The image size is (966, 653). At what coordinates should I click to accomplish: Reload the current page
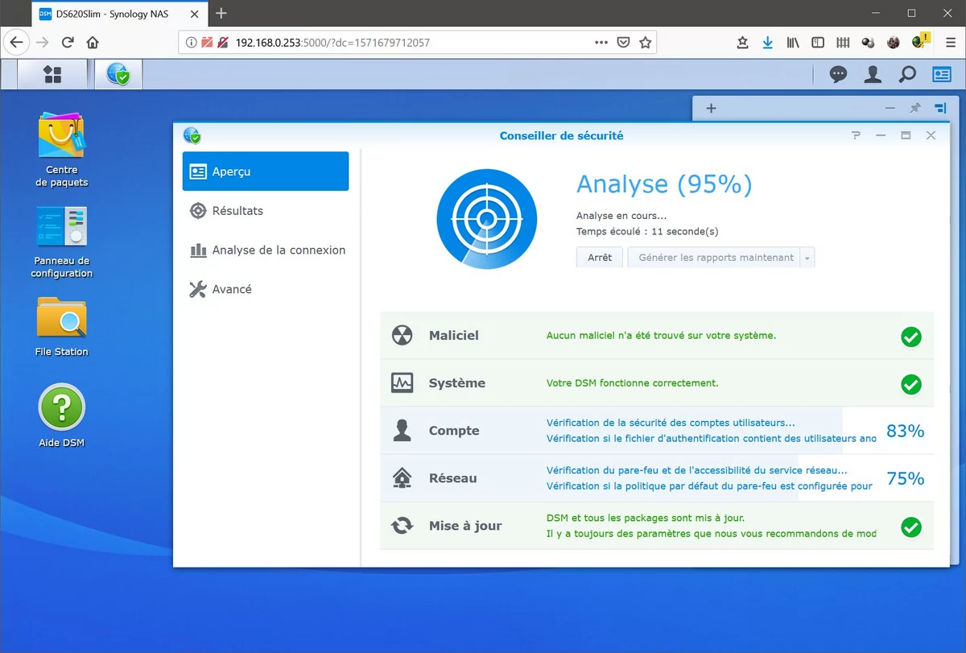tap(68, 43)
